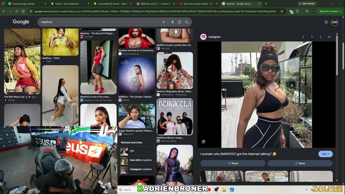This screenshot has height=194, width=345.
Task: Click the Windows taskbar Search box
Action: (x=127, y=190)
